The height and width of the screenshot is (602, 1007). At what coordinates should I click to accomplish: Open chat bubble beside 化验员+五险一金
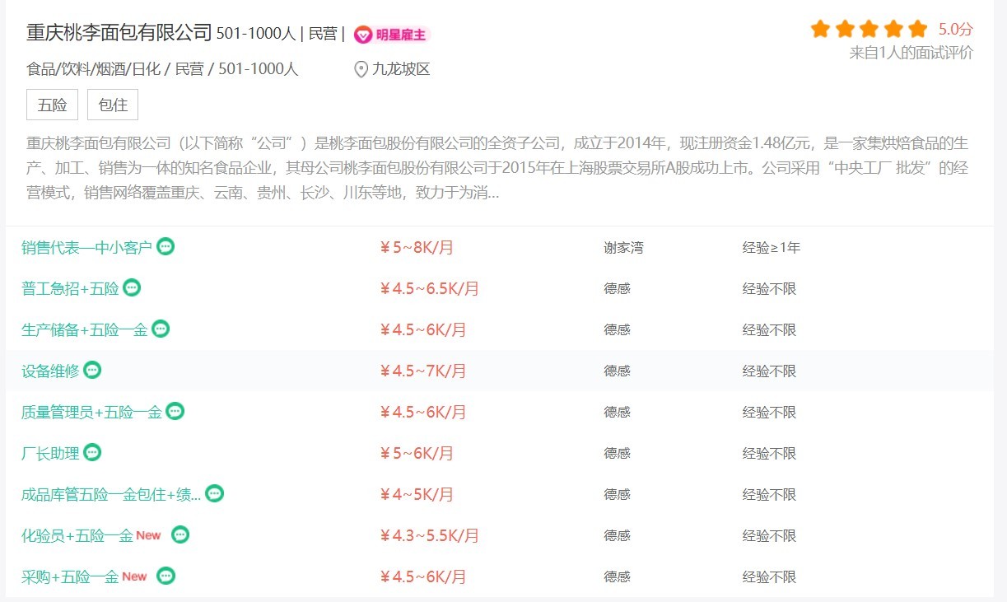180,534
